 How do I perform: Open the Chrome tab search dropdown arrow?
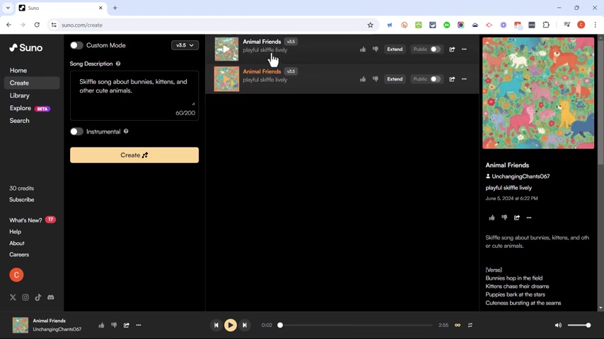[x=8, y=8]
